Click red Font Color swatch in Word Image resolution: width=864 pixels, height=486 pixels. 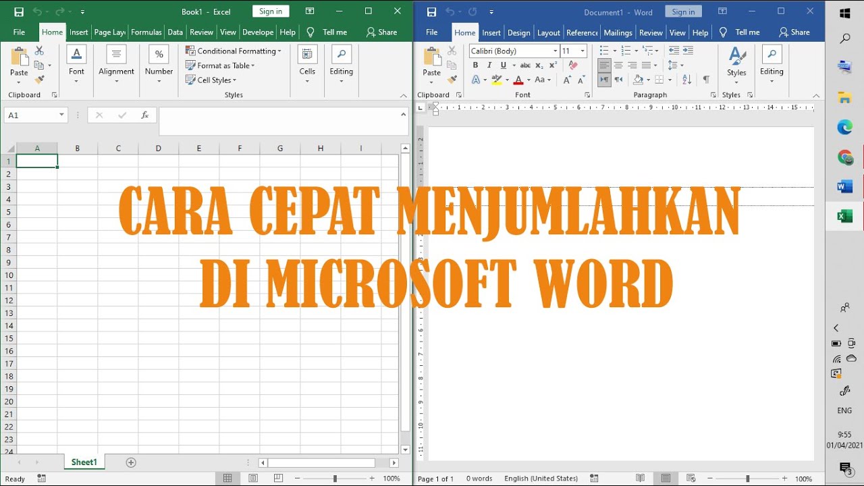pos(518,80)
